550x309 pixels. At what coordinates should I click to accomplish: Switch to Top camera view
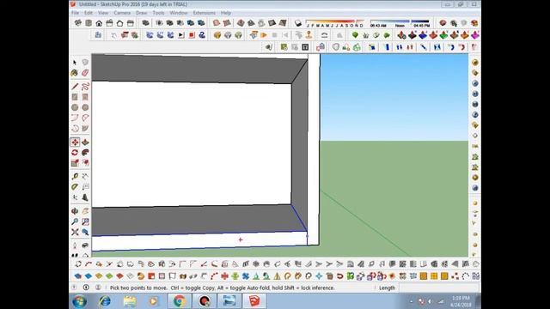pos(89,23)
